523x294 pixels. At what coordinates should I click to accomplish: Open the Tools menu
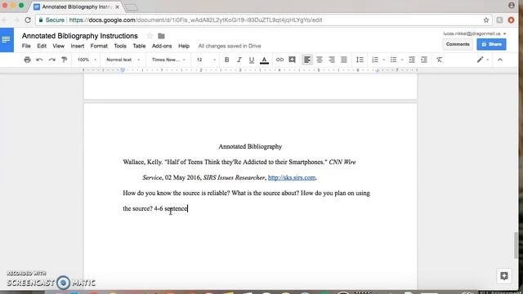coord(120,46)
